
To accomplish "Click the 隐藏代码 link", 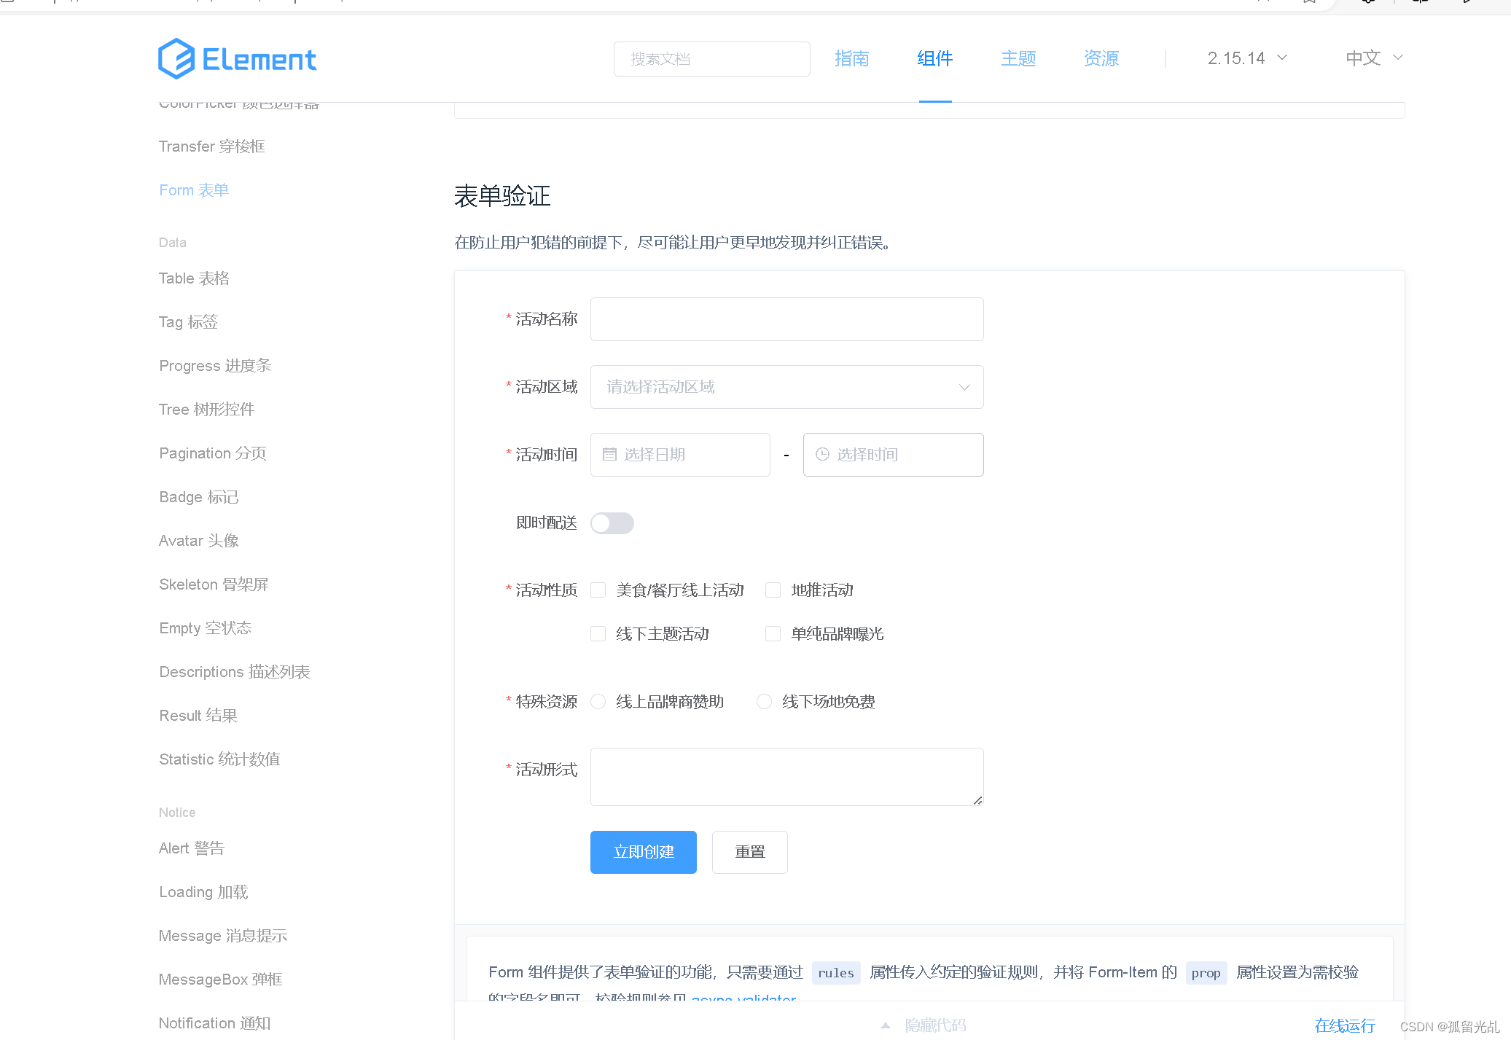I will pos(935,1025).
